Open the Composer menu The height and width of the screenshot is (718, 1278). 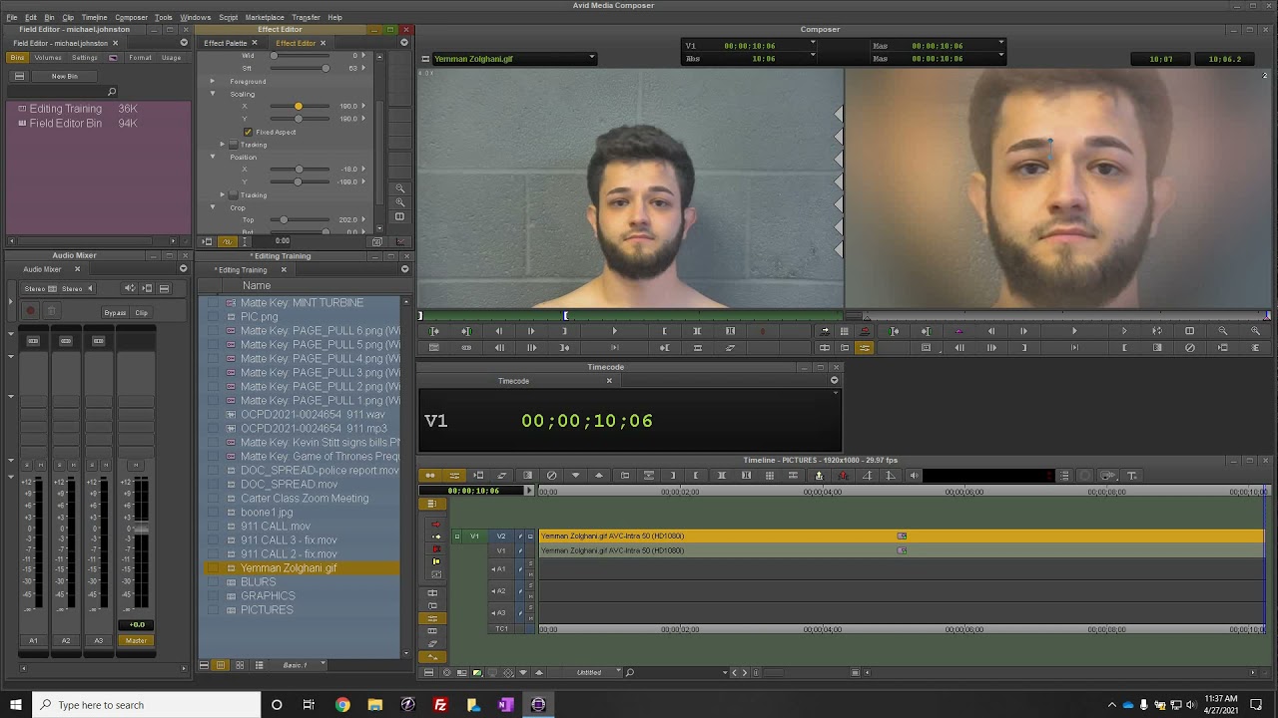(131, 17)
